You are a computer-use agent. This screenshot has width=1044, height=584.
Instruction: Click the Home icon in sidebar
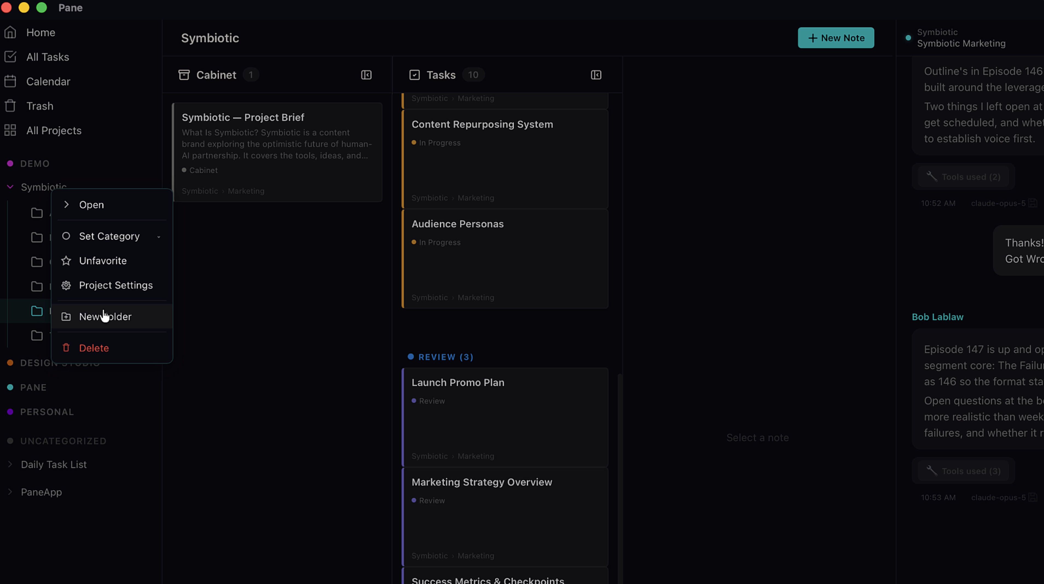(10, 32)
